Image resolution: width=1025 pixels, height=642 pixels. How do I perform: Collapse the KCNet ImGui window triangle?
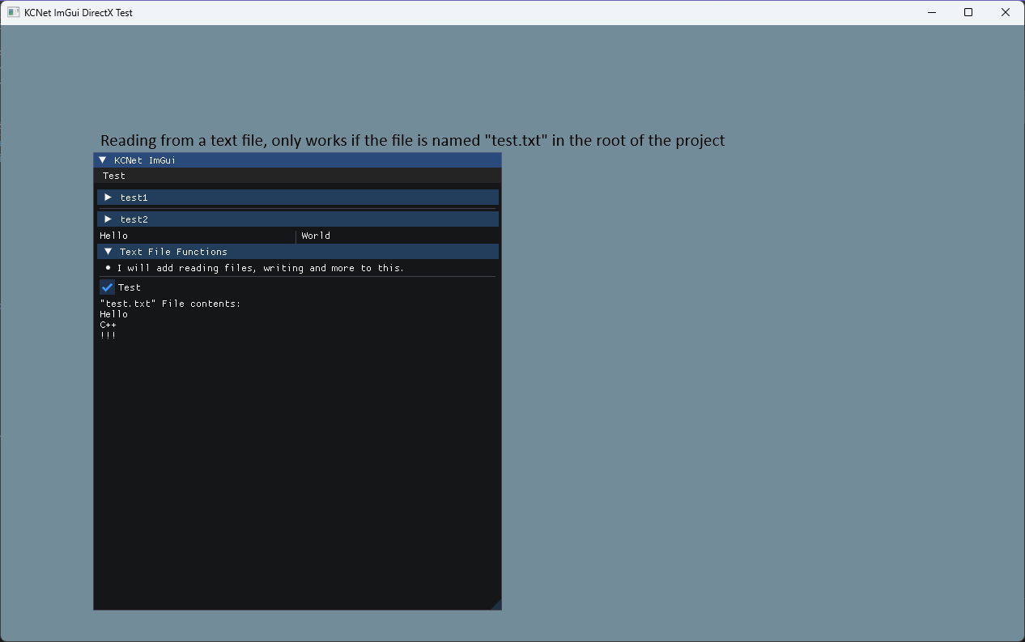point(103,160)
